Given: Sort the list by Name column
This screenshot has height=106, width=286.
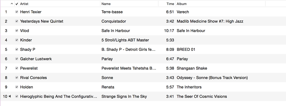Looking at the screenshot, I should click(106, 4).
